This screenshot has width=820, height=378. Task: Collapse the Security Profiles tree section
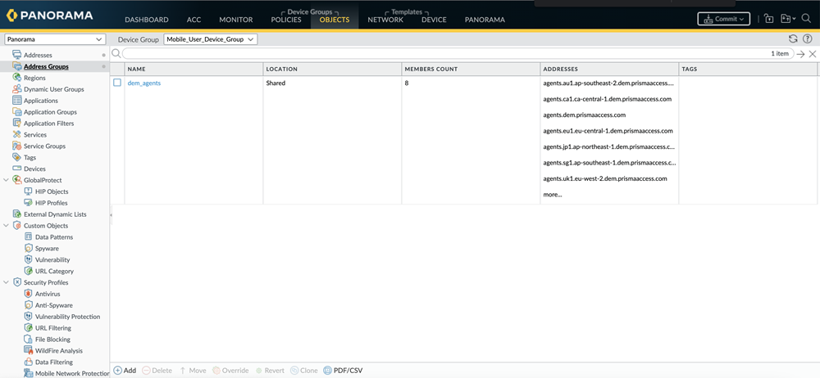tap(7, 282)
